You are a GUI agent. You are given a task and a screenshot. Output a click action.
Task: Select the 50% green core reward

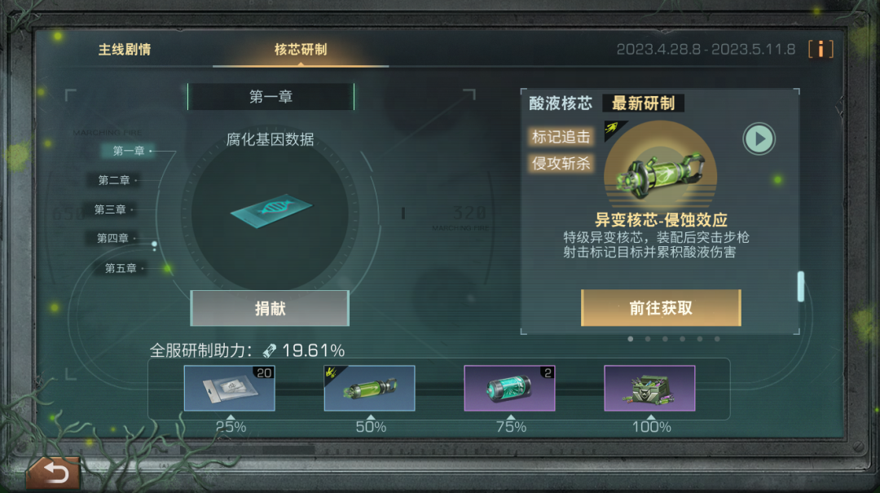(x=369, y=388)
